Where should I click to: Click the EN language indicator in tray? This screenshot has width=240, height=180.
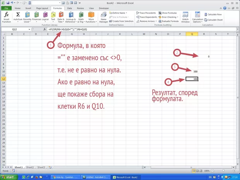(210, 177)
